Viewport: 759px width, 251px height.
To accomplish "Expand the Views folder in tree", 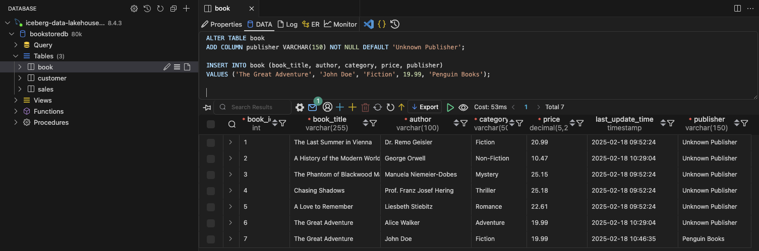I will [16, 100].
